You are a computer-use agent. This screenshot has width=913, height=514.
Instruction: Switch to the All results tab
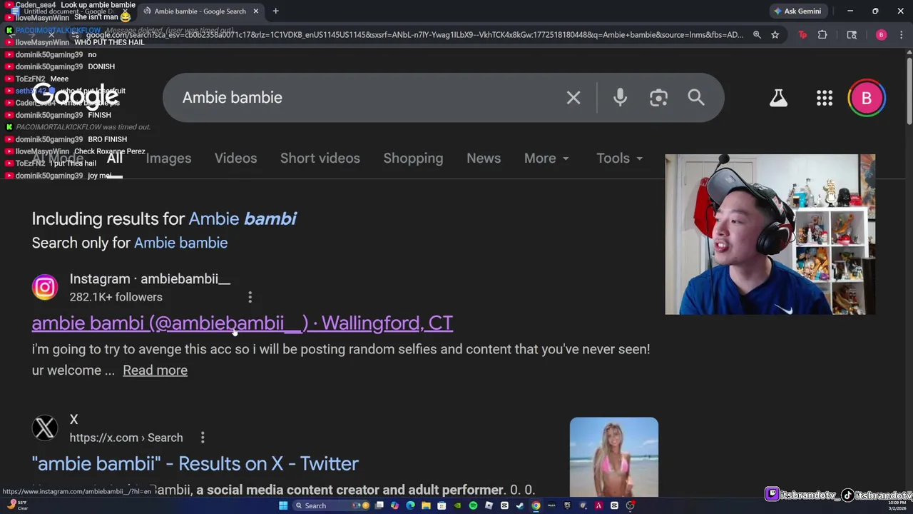tap(114, 158)
